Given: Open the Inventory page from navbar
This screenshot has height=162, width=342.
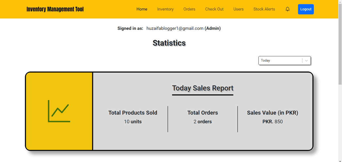Looking at the screenshot, I should click(165, 9).
